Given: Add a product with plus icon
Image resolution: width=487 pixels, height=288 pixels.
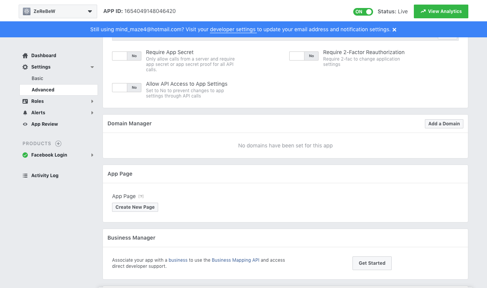Looking at the screenshot, I should tap(58, 144).
